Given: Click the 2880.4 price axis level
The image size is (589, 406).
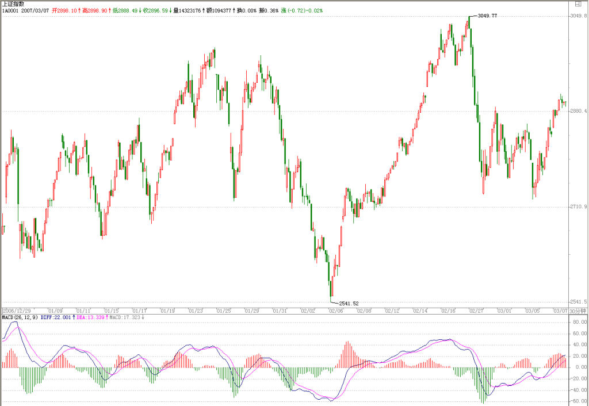Looking at the screenshot, I should (578, 111).
